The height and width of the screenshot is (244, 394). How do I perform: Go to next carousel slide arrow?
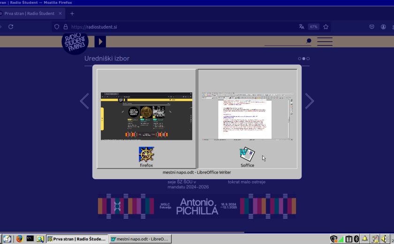click(310, 101)
